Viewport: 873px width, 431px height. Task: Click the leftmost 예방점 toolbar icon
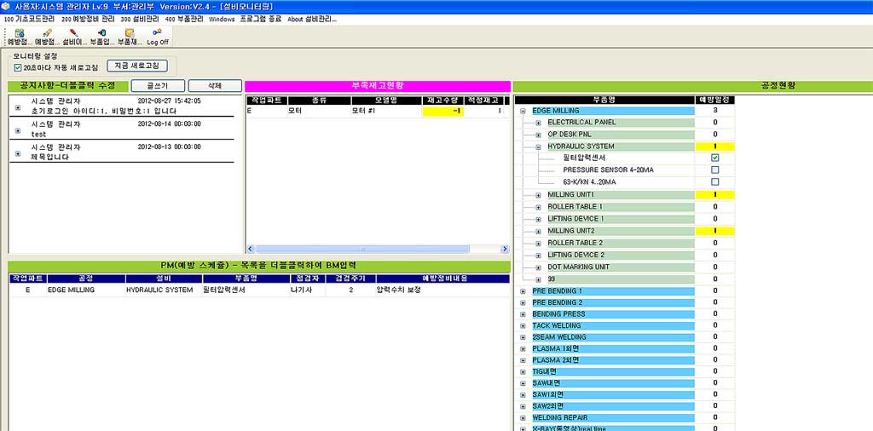click(18, 36)
